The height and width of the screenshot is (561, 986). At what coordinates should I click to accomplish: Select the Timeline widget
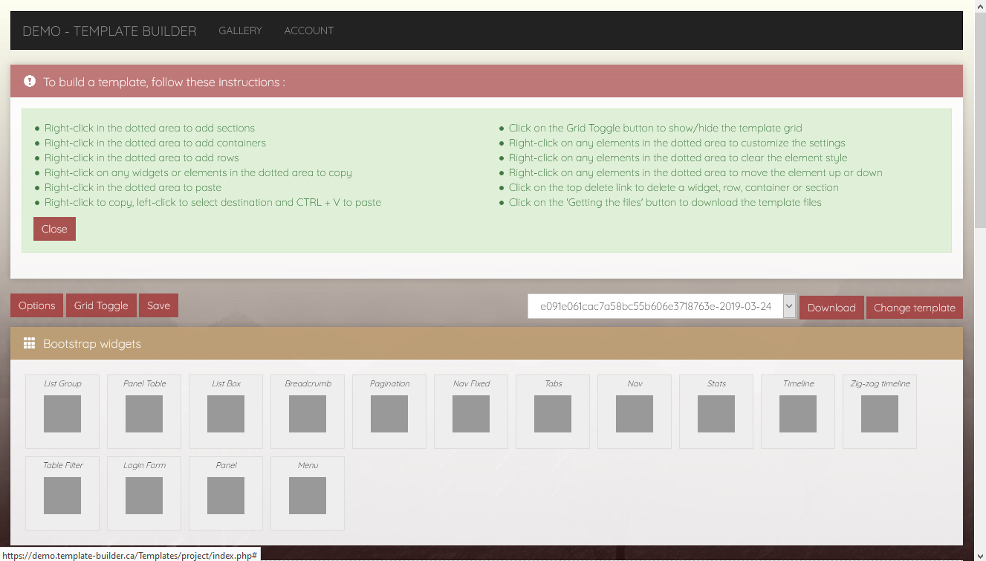click(798, 412)
